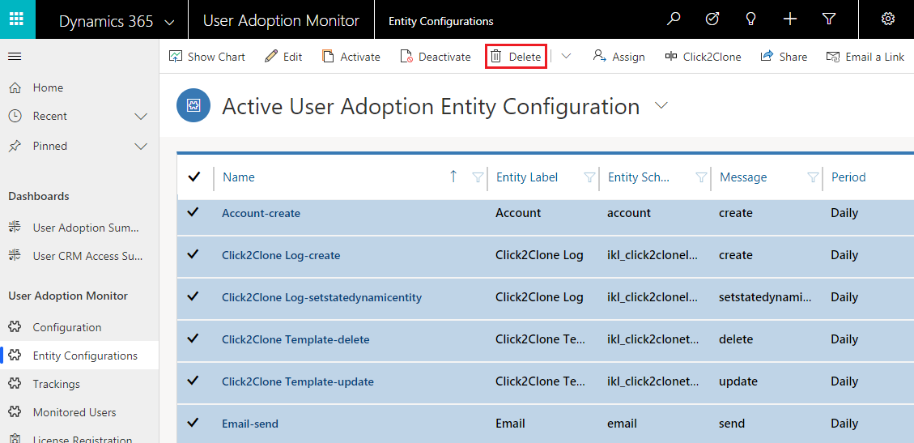Expand the Recent section chevron
The height and width of the screenshot is (443, 914).
tap(141, 117)
